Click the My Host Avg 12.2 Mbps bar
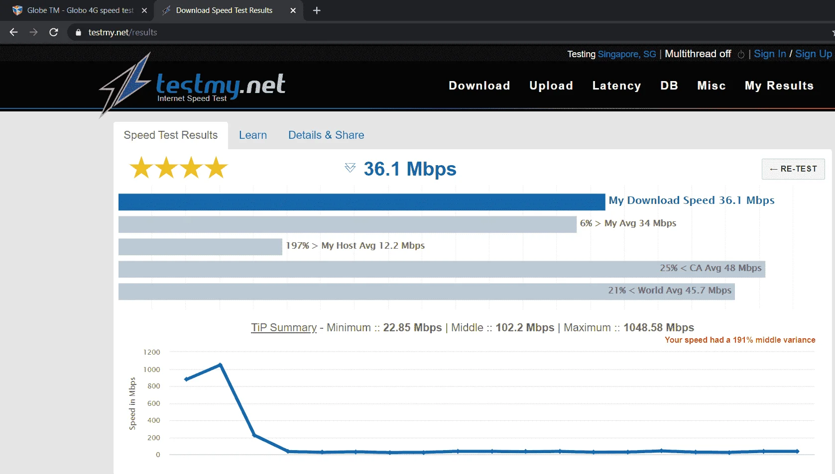 [200, 247]
